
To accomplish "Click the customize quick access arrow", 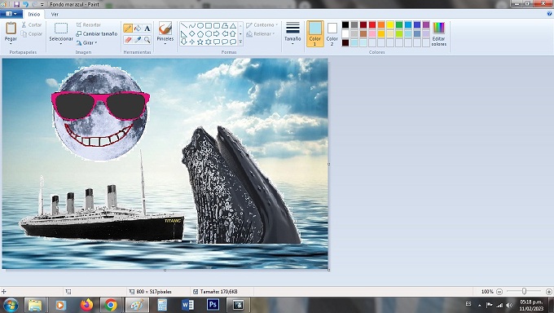I will (42, 5).
